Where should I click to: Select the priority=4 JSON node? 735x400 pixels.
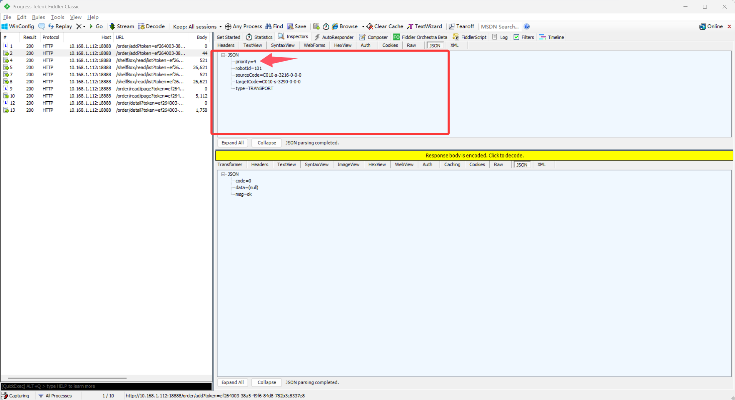pos(246,62)
